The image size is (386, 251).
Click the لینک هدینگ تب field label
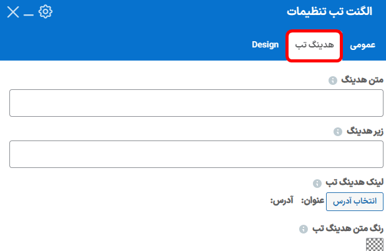(x=355, y=182)
